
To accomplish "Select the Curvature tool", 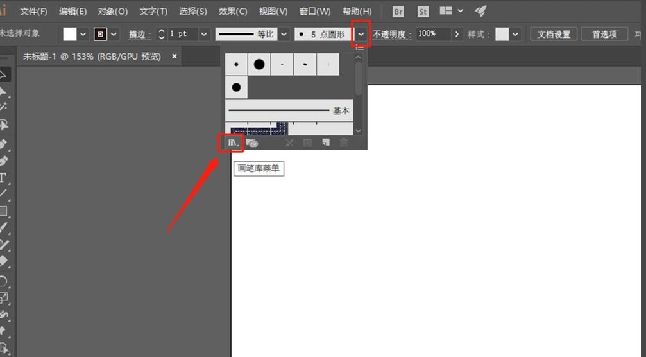I will pos(3,161).
